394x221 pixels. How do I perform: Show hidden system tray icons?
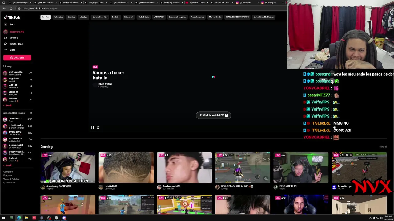click(x=370, y=218)
